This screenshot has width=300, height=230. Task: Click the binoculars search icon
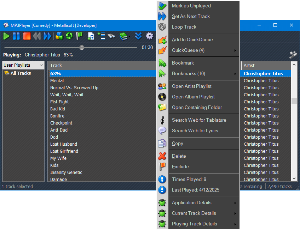coord(111,36)
